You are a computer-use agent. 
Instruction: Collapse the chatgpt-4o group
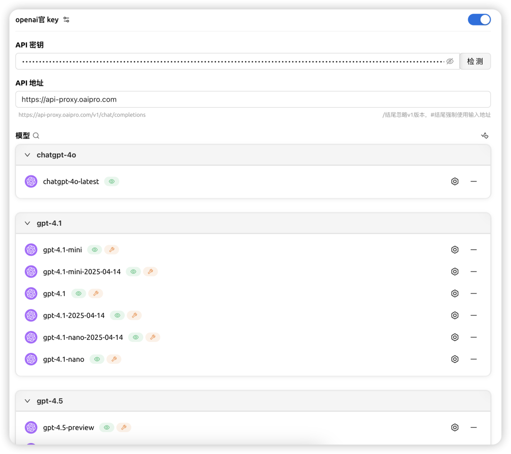pyautogui.click(x=27, y=155)
